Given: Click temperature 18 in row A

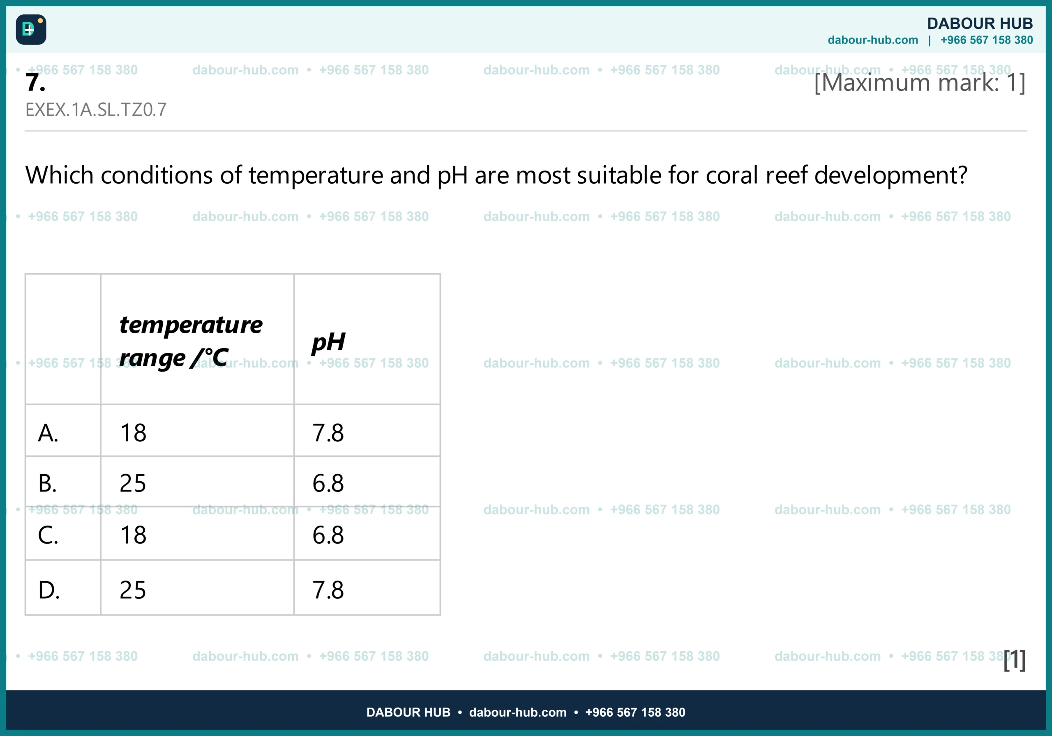Looking at the screenshot, I should click(133, 433).
